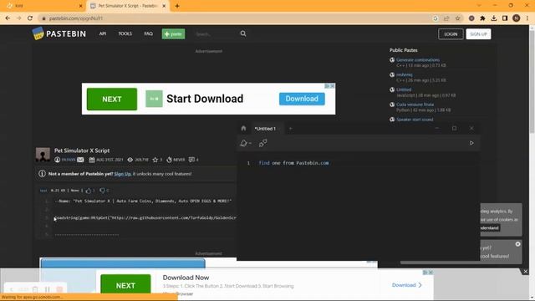Reload the current page
535x301 pixels.
pyautogui.click(x=30, y=18)
